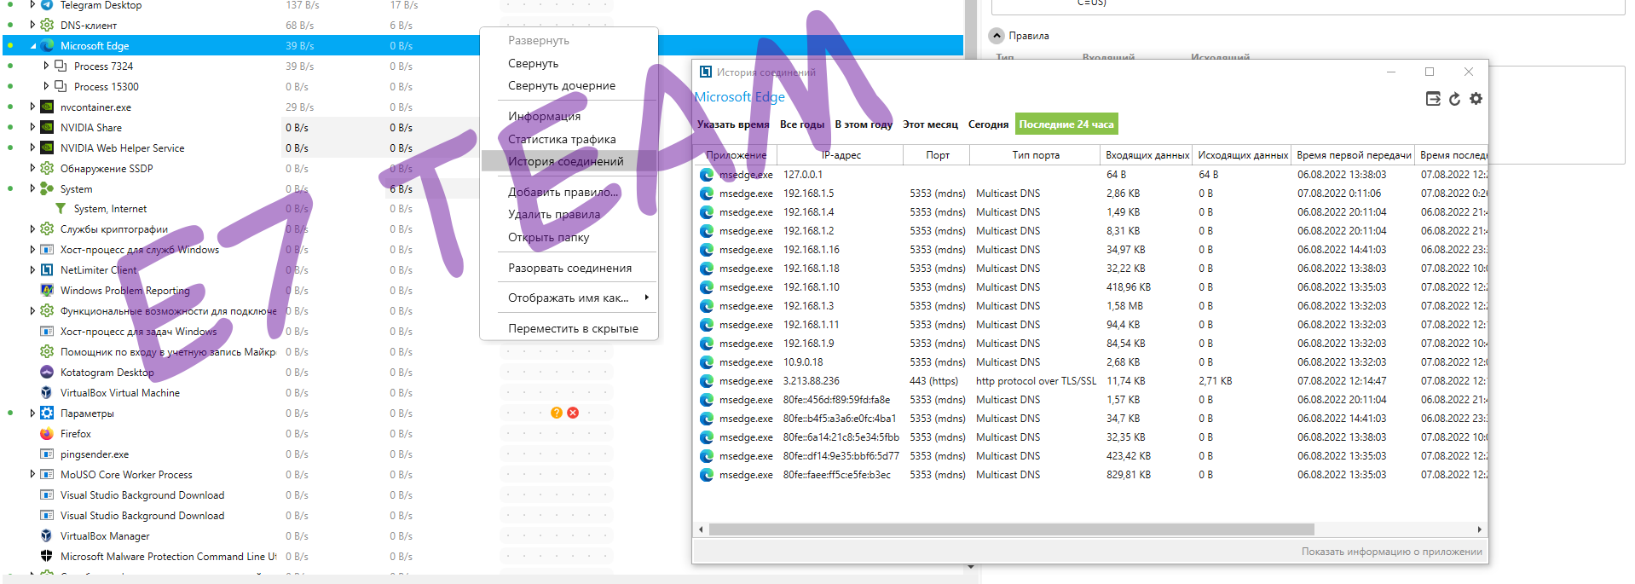Click the VirtualBox Manager icon

coord(47,536)
